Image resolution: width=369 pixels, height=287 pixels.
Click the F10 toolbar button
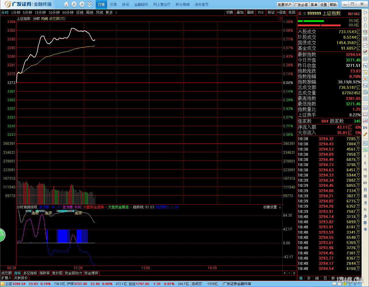click(261, 12)
